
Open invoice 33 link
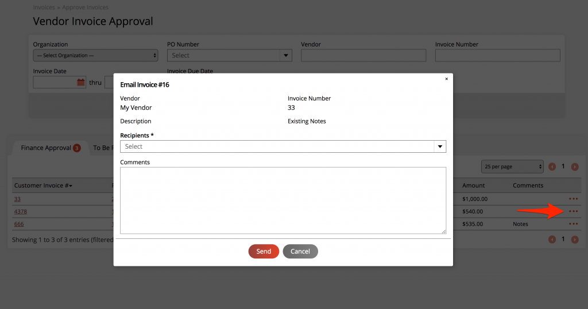17,199
